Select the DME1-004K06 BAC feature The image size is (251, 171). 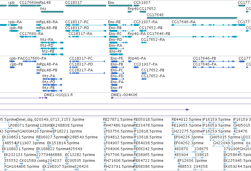[181, 98]
